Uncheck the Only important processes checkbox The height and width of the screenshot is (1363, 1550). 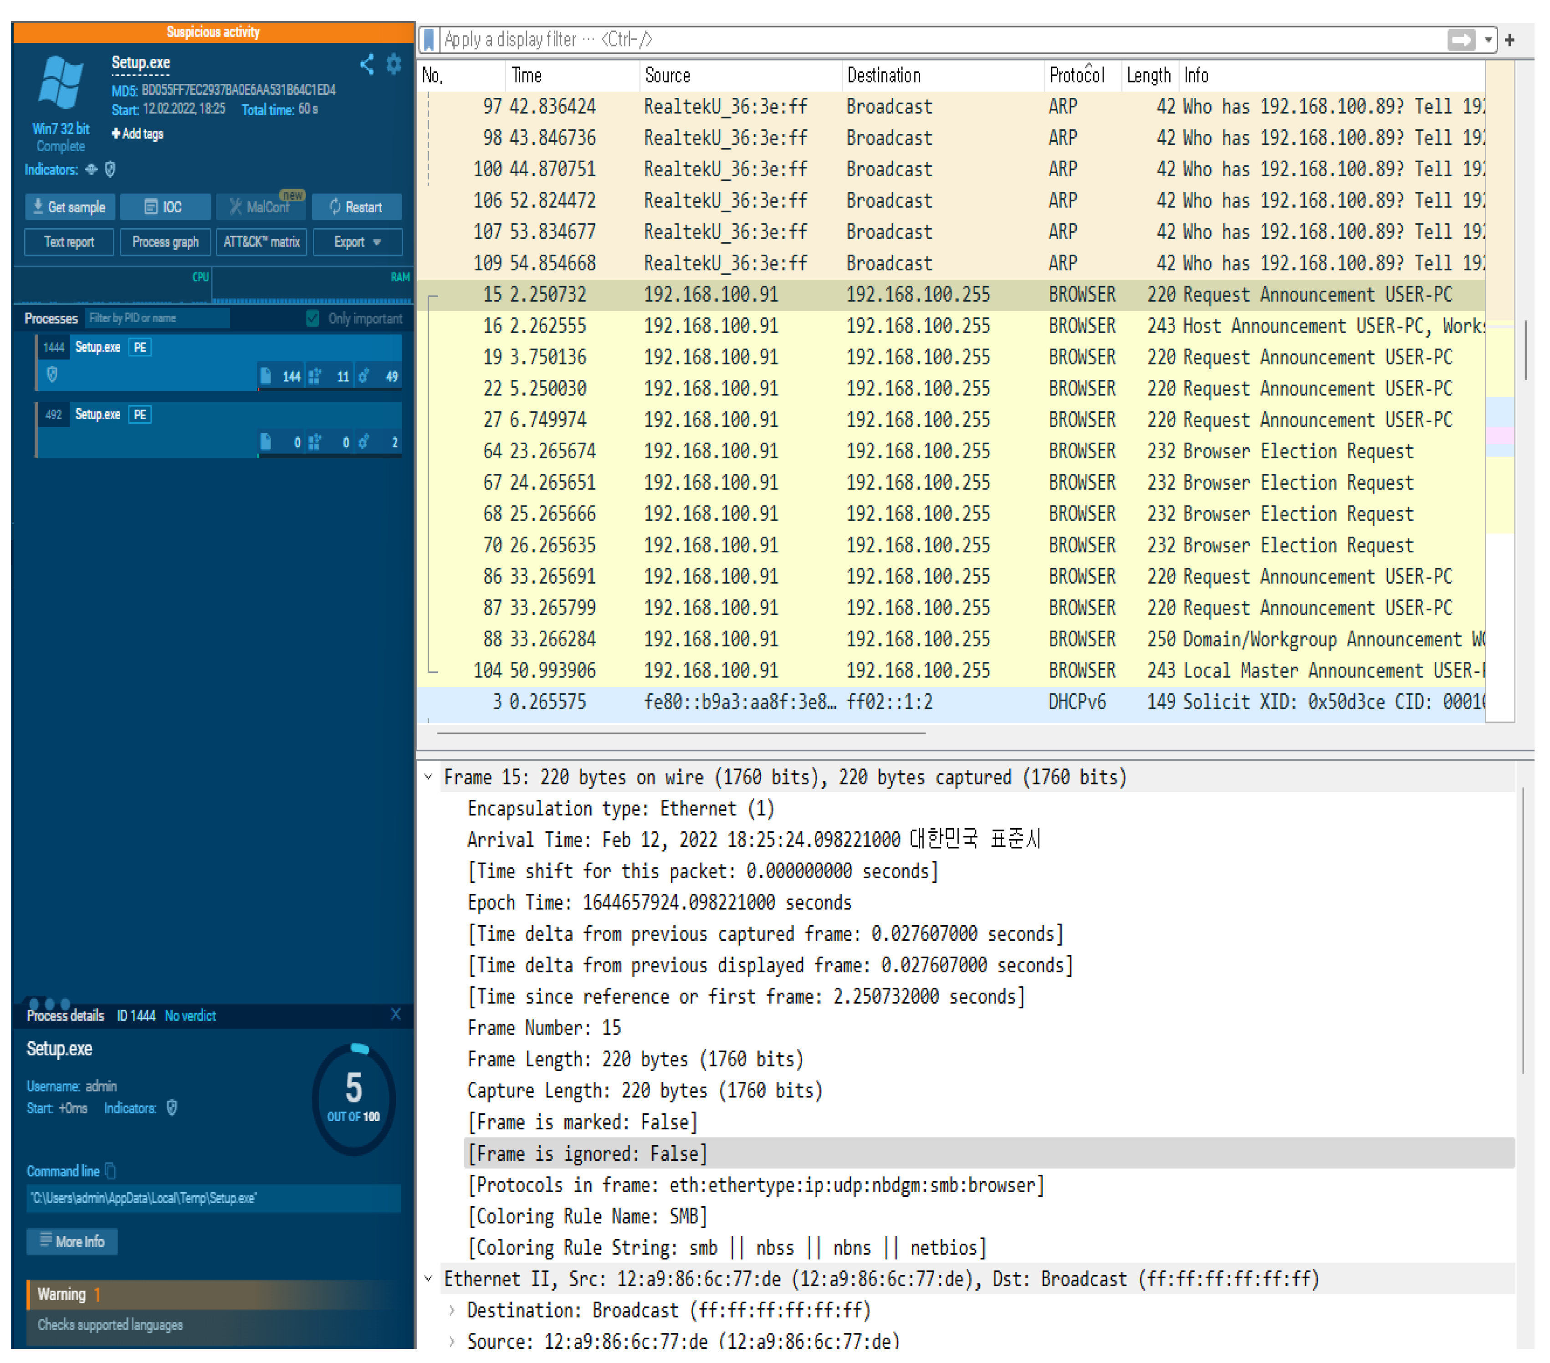(312, 318)
